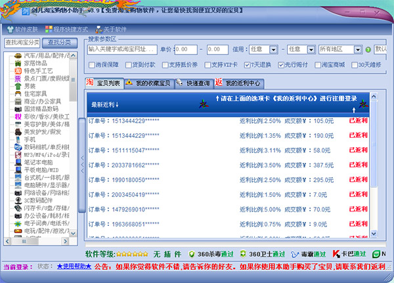The height and width of the screenshot is (283, 394).
Task: Click the 电子词典/电纸书 category icon
Action: 18,223
